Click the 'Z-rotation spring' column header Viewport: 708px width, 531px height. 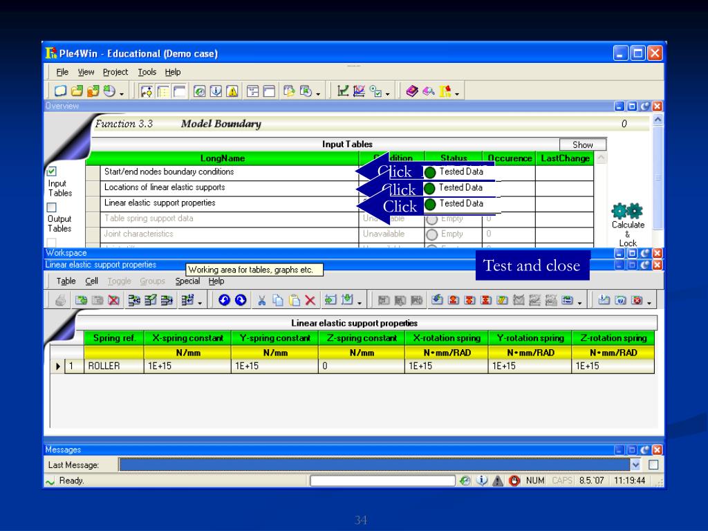tap(613, 338)
